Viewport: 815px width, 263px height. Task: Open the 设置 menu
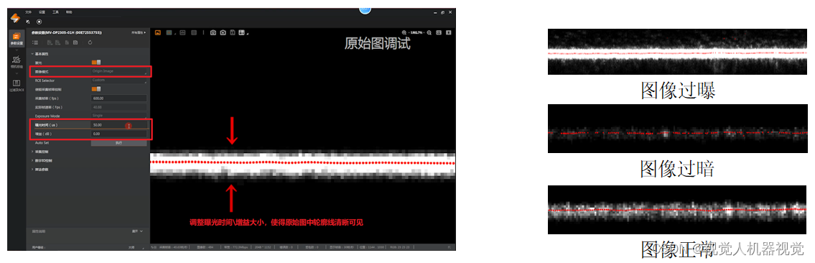pos(42,12)
